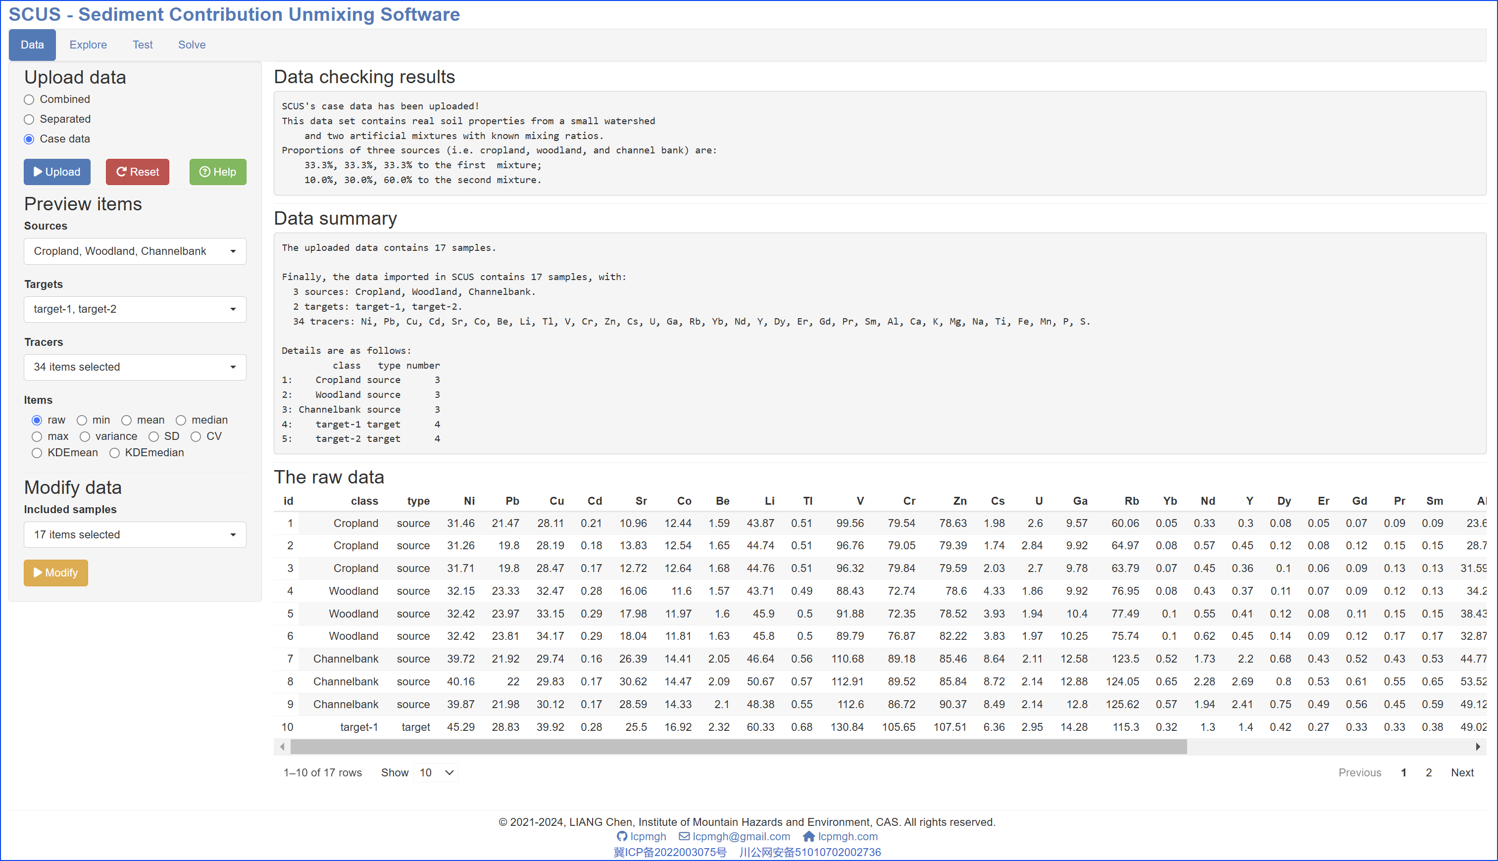Switch to the Explore tab
Viewport: 1498px width, 861px height.
click(88, 44)
